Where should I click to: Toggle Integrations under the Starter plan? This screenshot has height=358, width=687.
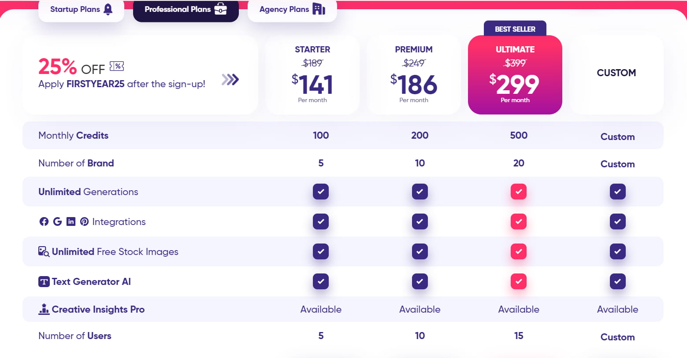[321, 221]
